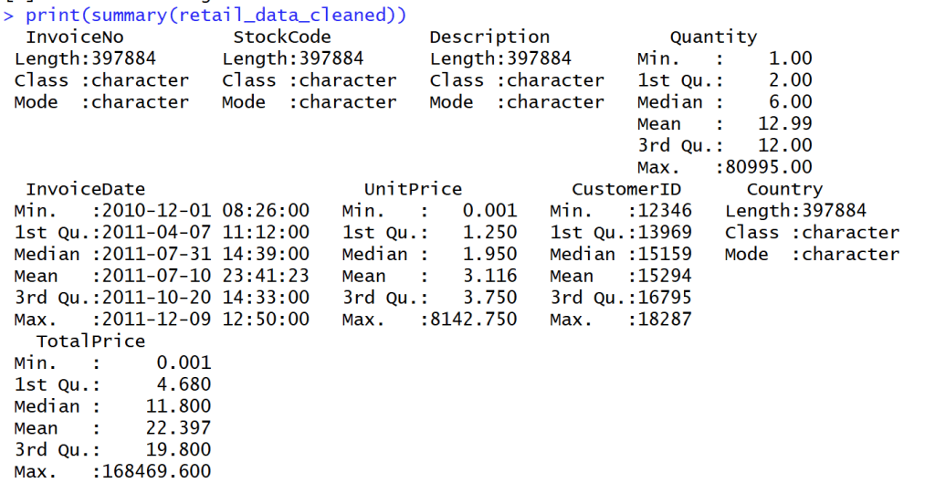
Task: Click the StockCode column header
Action: [x=282, y=37]
